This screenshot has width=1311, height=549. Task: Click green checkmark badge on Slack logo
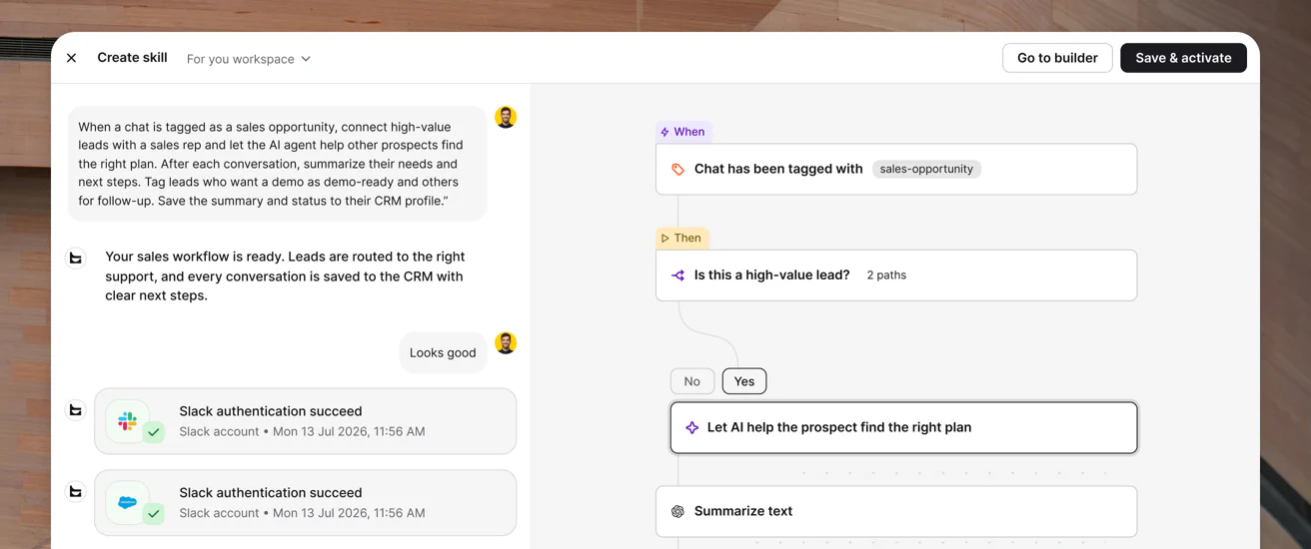154,432
